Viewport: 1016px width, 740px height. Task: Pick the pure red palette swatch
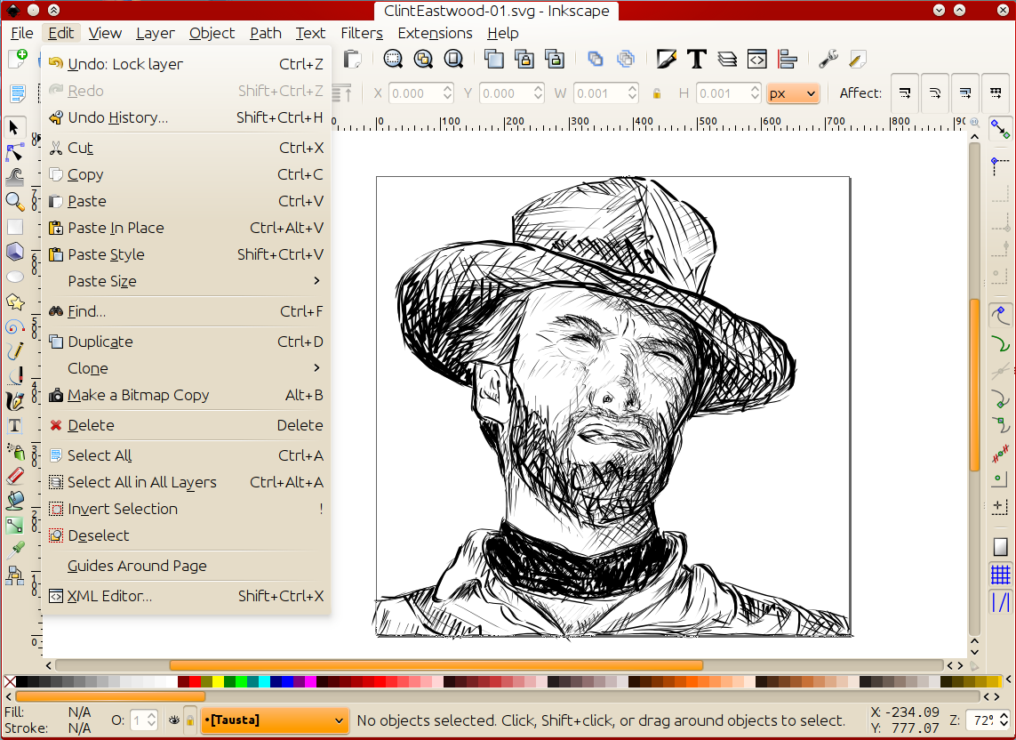click(x=195, y=681)
